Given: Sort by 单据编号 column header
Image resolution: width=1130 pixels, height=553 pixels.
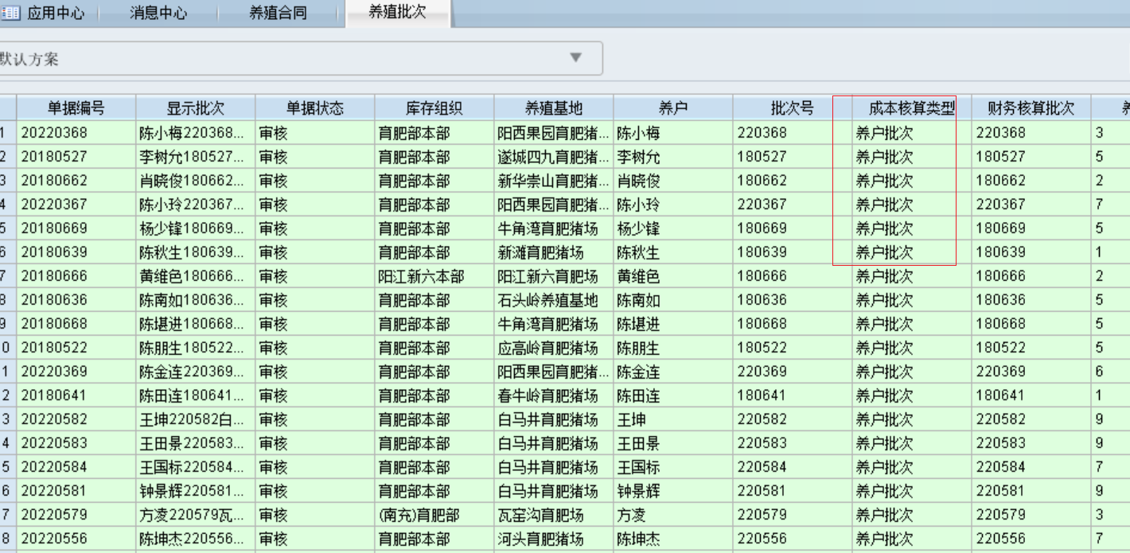Looking at the screenshot, I should [x=76, y=108].
